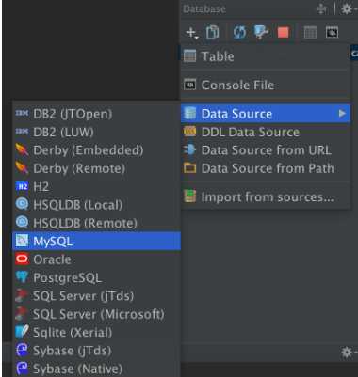358x377 pixels.
Task: Select Data Source from Path
Action: click(x=266, y=168)
